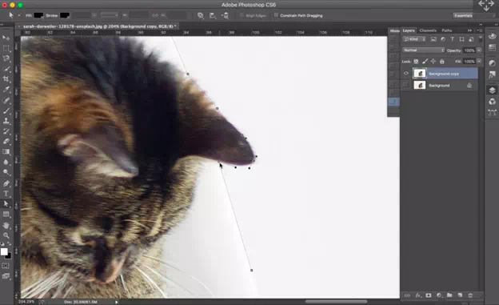499x305 pixels.
Task: Switch to the Paths tab
Action: point(446,30)
